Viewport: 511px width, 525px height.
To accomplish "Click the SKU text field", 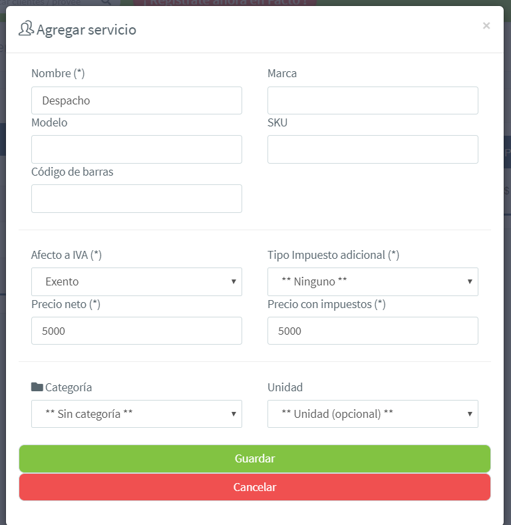I will coord(373,150).
